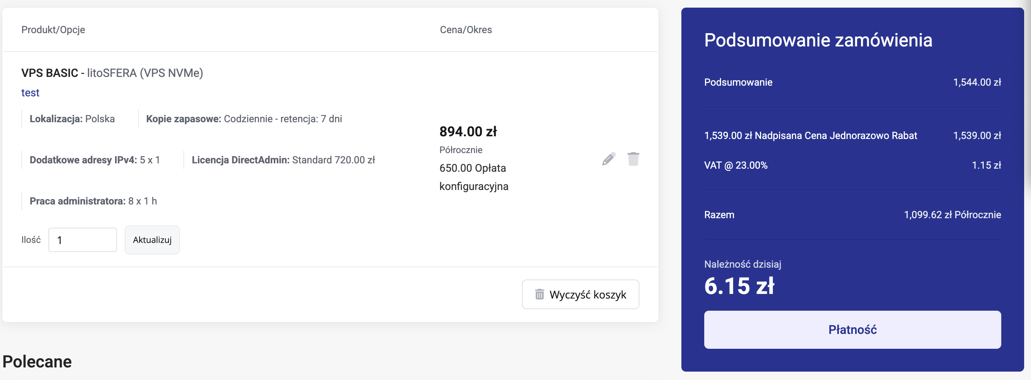Select the Cena/Okres column header
Image resolution: width=1031 pixels, height=380 pixels.
(466, 30)
